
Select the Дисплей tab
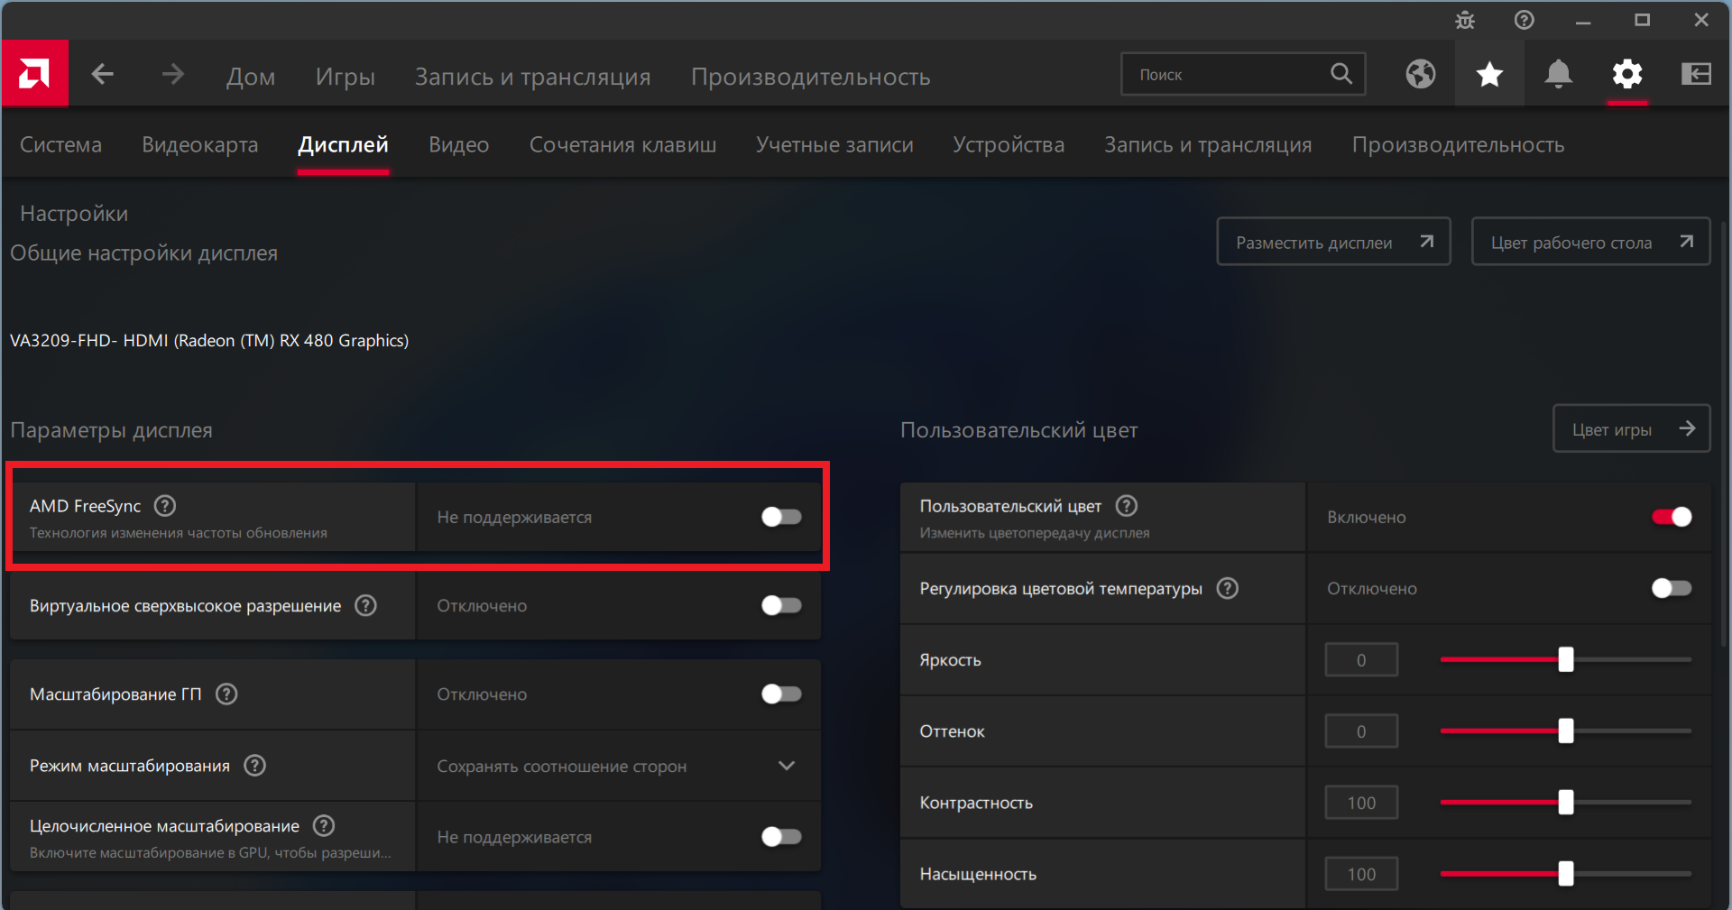pos(343,145)
